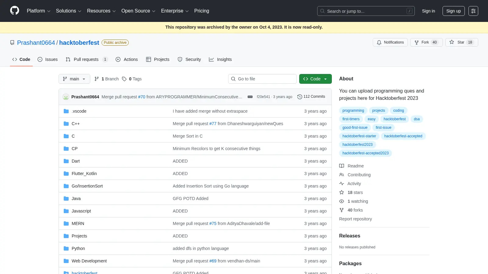Viewport: 488px width, 274px height.
Task: Open the Pull requests tab
Action: tap(87, 59)
